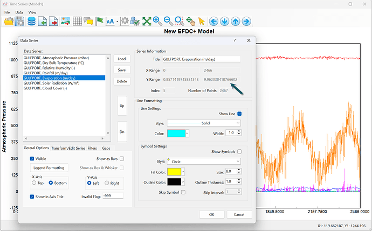Switch to the Transform/Edit Series tab
372x231 pixels.
click(68, 148)
